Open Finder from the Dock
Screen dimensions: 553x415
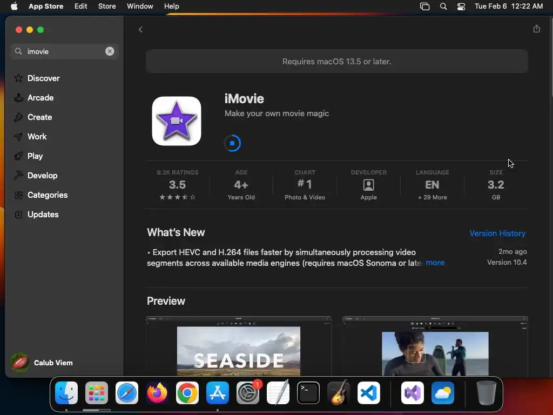[66, 393]
